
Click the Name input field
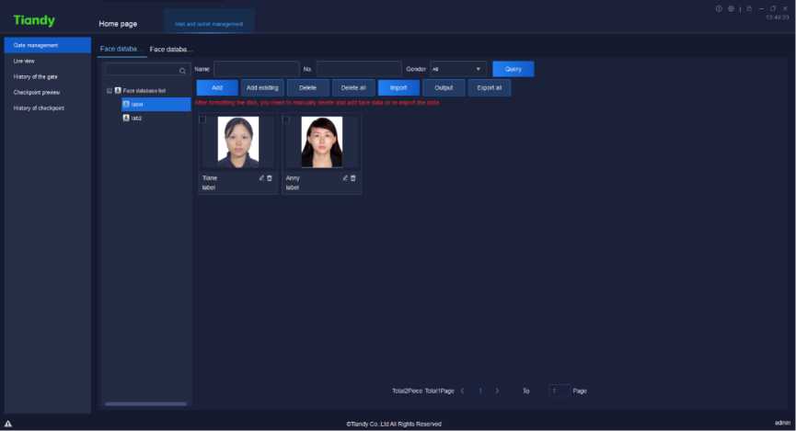pyautogui.click(x=256, y=69)
